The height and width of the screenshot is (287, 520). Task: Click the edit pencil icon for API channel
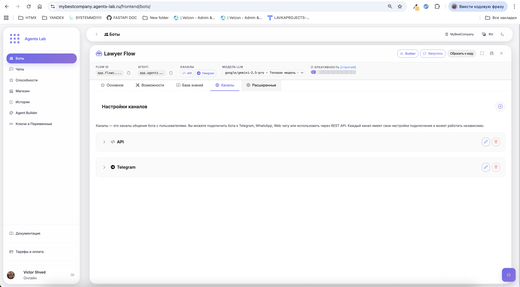pos(486,142)
